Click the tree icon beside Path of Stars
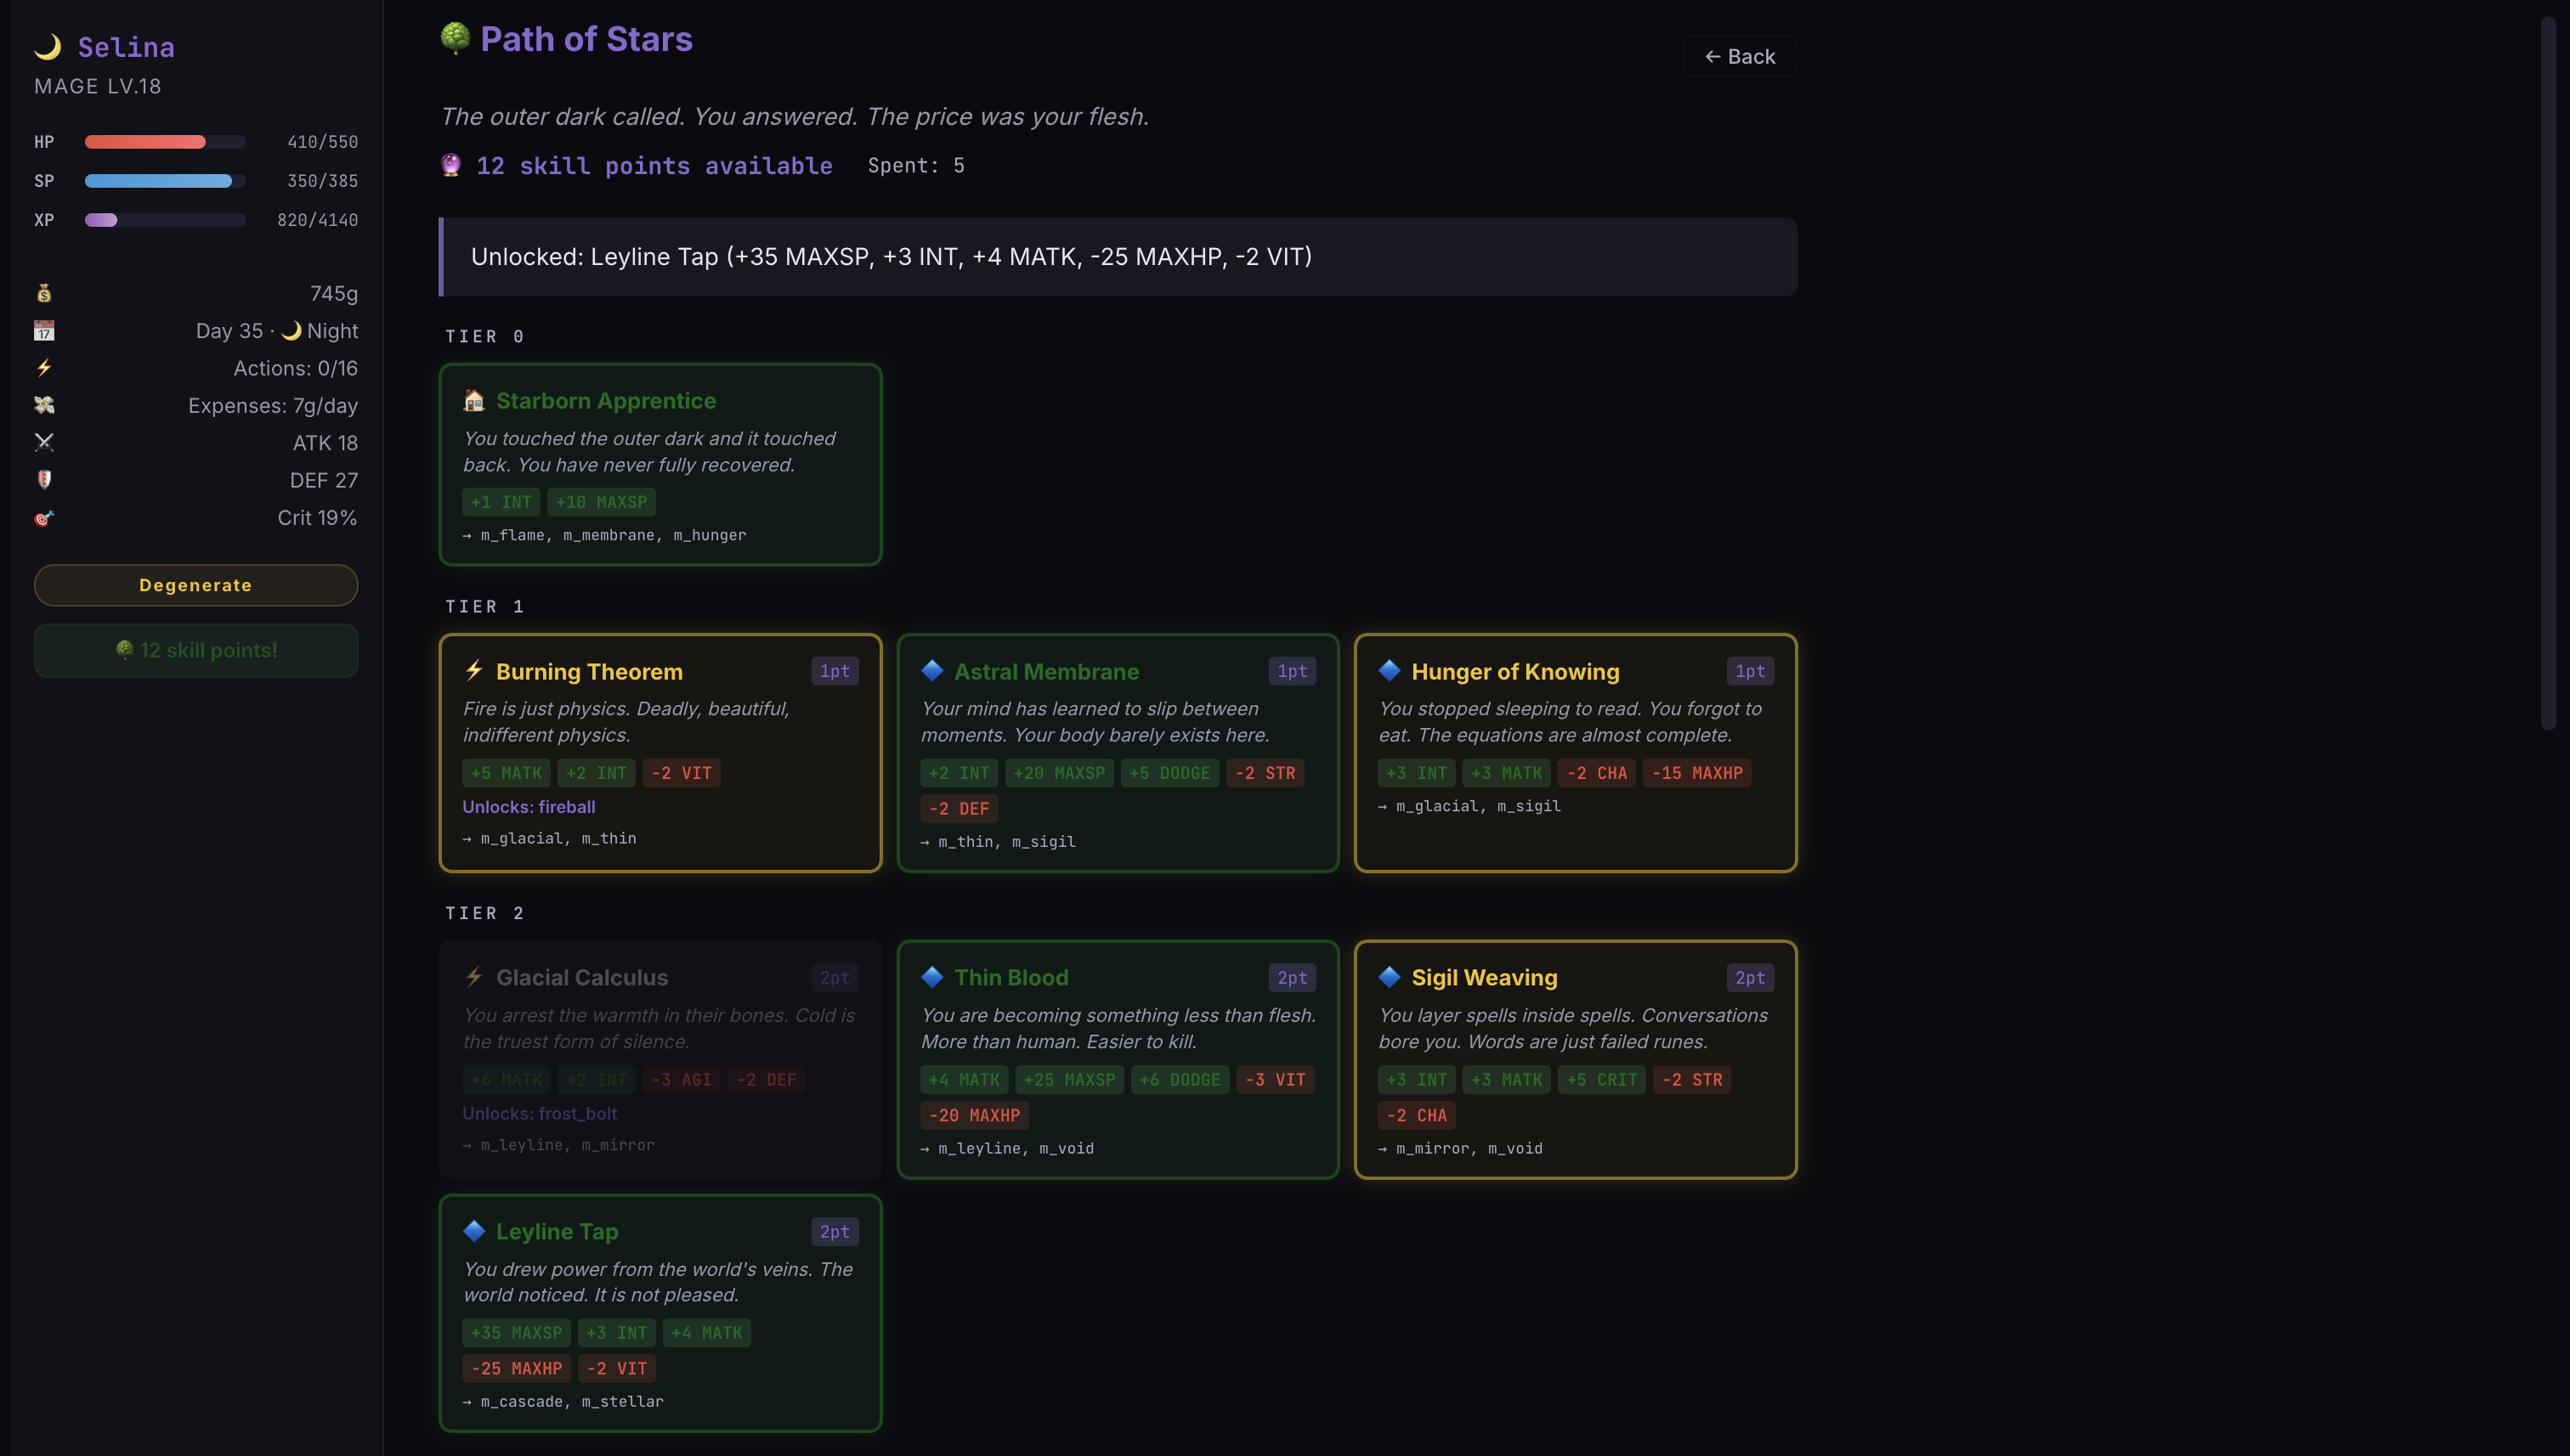The width and height of the screenshot is (2570, 1456). pyautogui.click(x=456, y=39)
